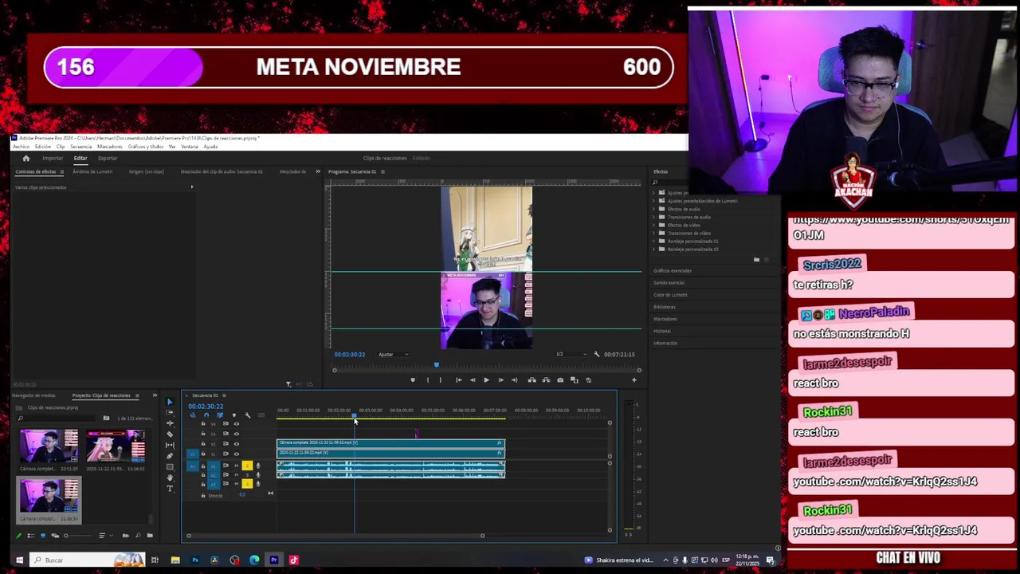Open the Color de Lumetri panel

point(670,295)
